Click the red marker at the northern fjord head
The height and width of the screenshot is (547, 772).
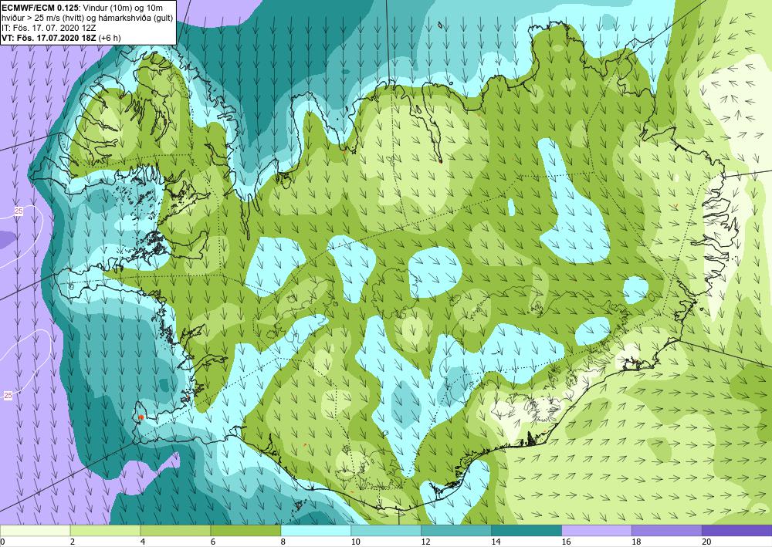click(x=440, y=160)
